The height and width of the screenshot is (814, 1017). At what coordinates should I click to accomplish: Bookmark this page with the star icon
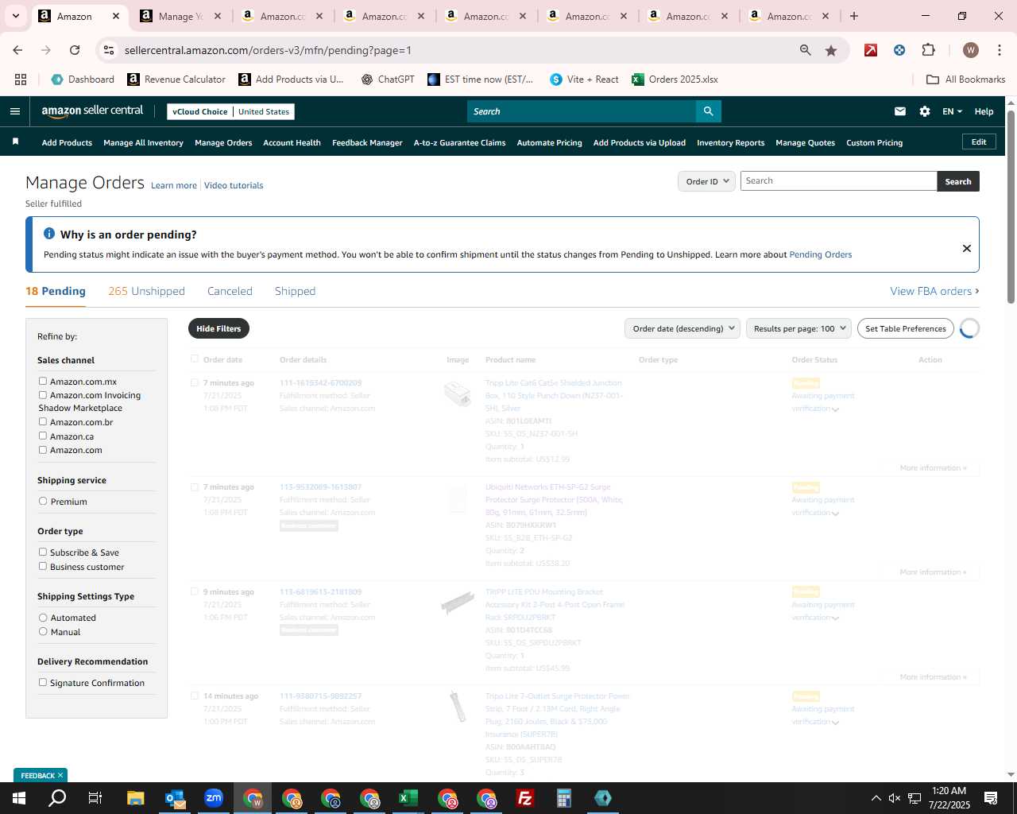[831, 50]
